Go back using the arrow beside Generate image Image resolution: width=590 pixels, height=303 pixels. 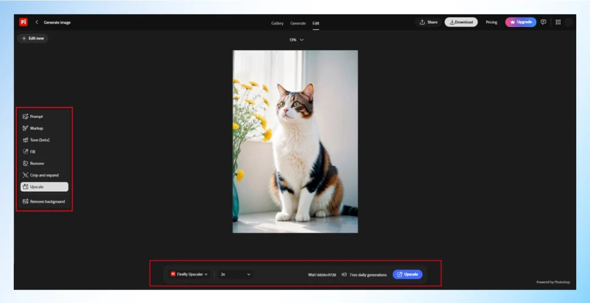tap(36, 22)
